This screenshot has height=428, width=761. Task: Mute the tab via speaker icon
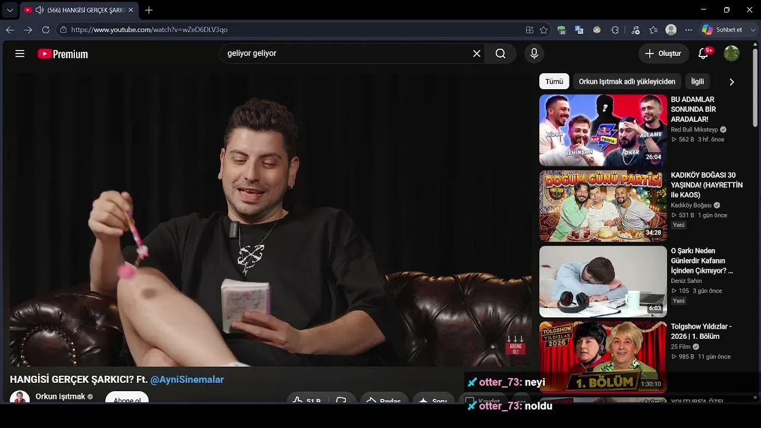tap(39, 10)
